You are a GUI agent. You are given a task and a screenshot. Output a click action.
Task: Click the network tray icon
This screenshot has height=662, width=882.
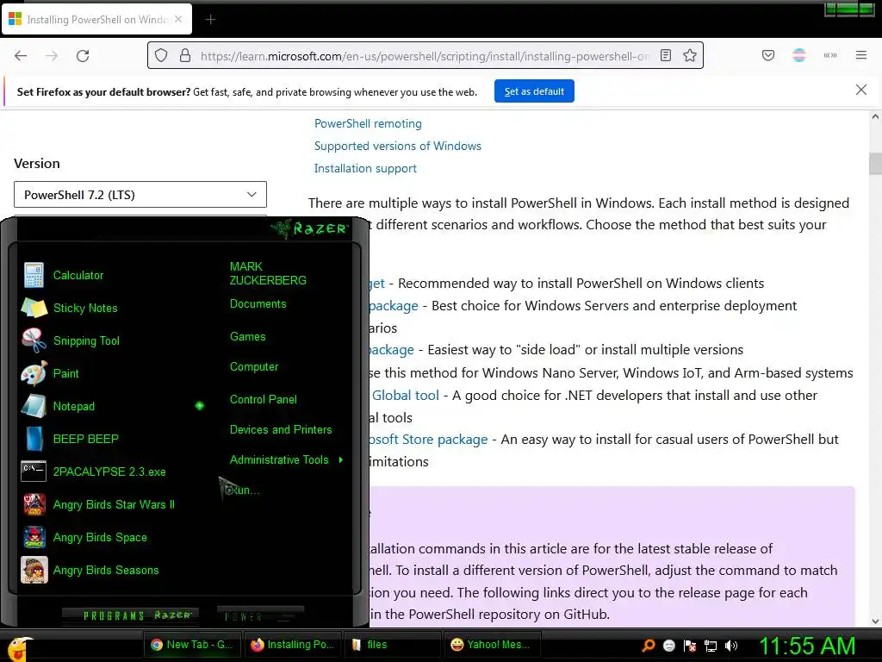[x=711, y=646]
